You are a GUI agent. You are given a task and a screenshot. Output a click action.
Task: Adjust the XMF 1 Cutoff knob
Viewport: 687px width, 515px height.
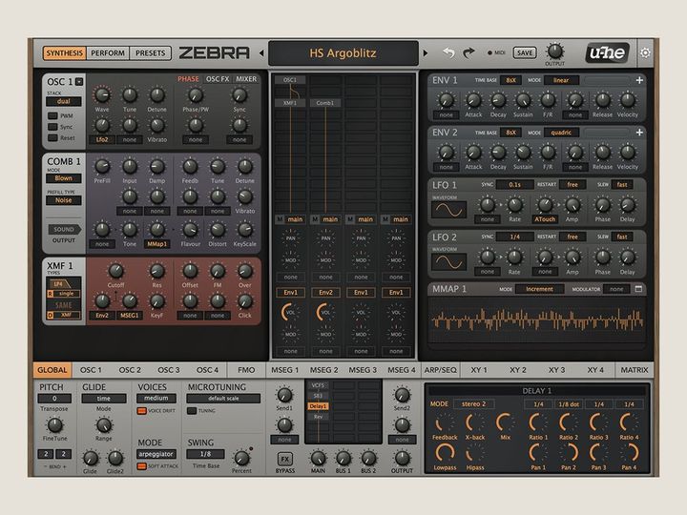[x=115, y=271]
